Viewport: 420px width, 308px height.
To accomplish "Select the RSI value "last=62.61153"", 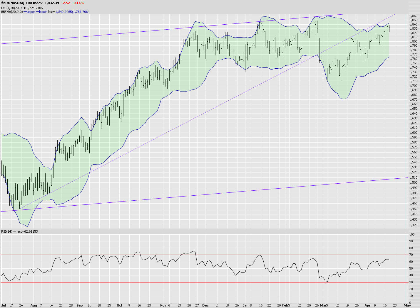I will [x=27, y=231].
